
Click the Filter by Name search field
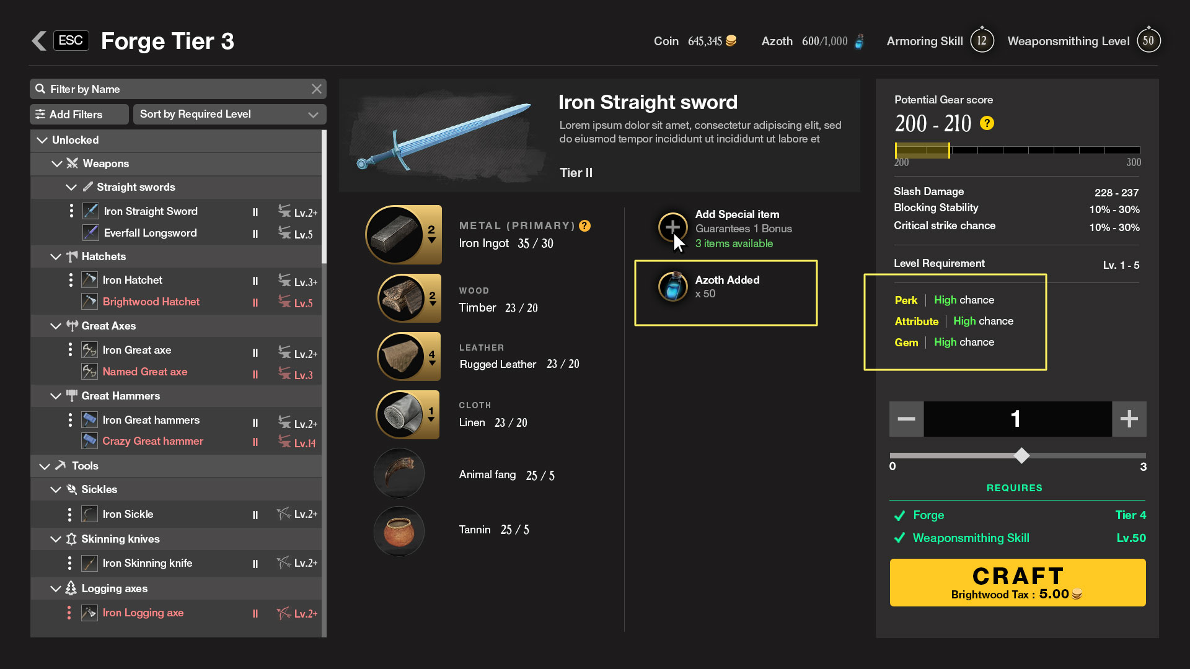(x=174, y=89)
